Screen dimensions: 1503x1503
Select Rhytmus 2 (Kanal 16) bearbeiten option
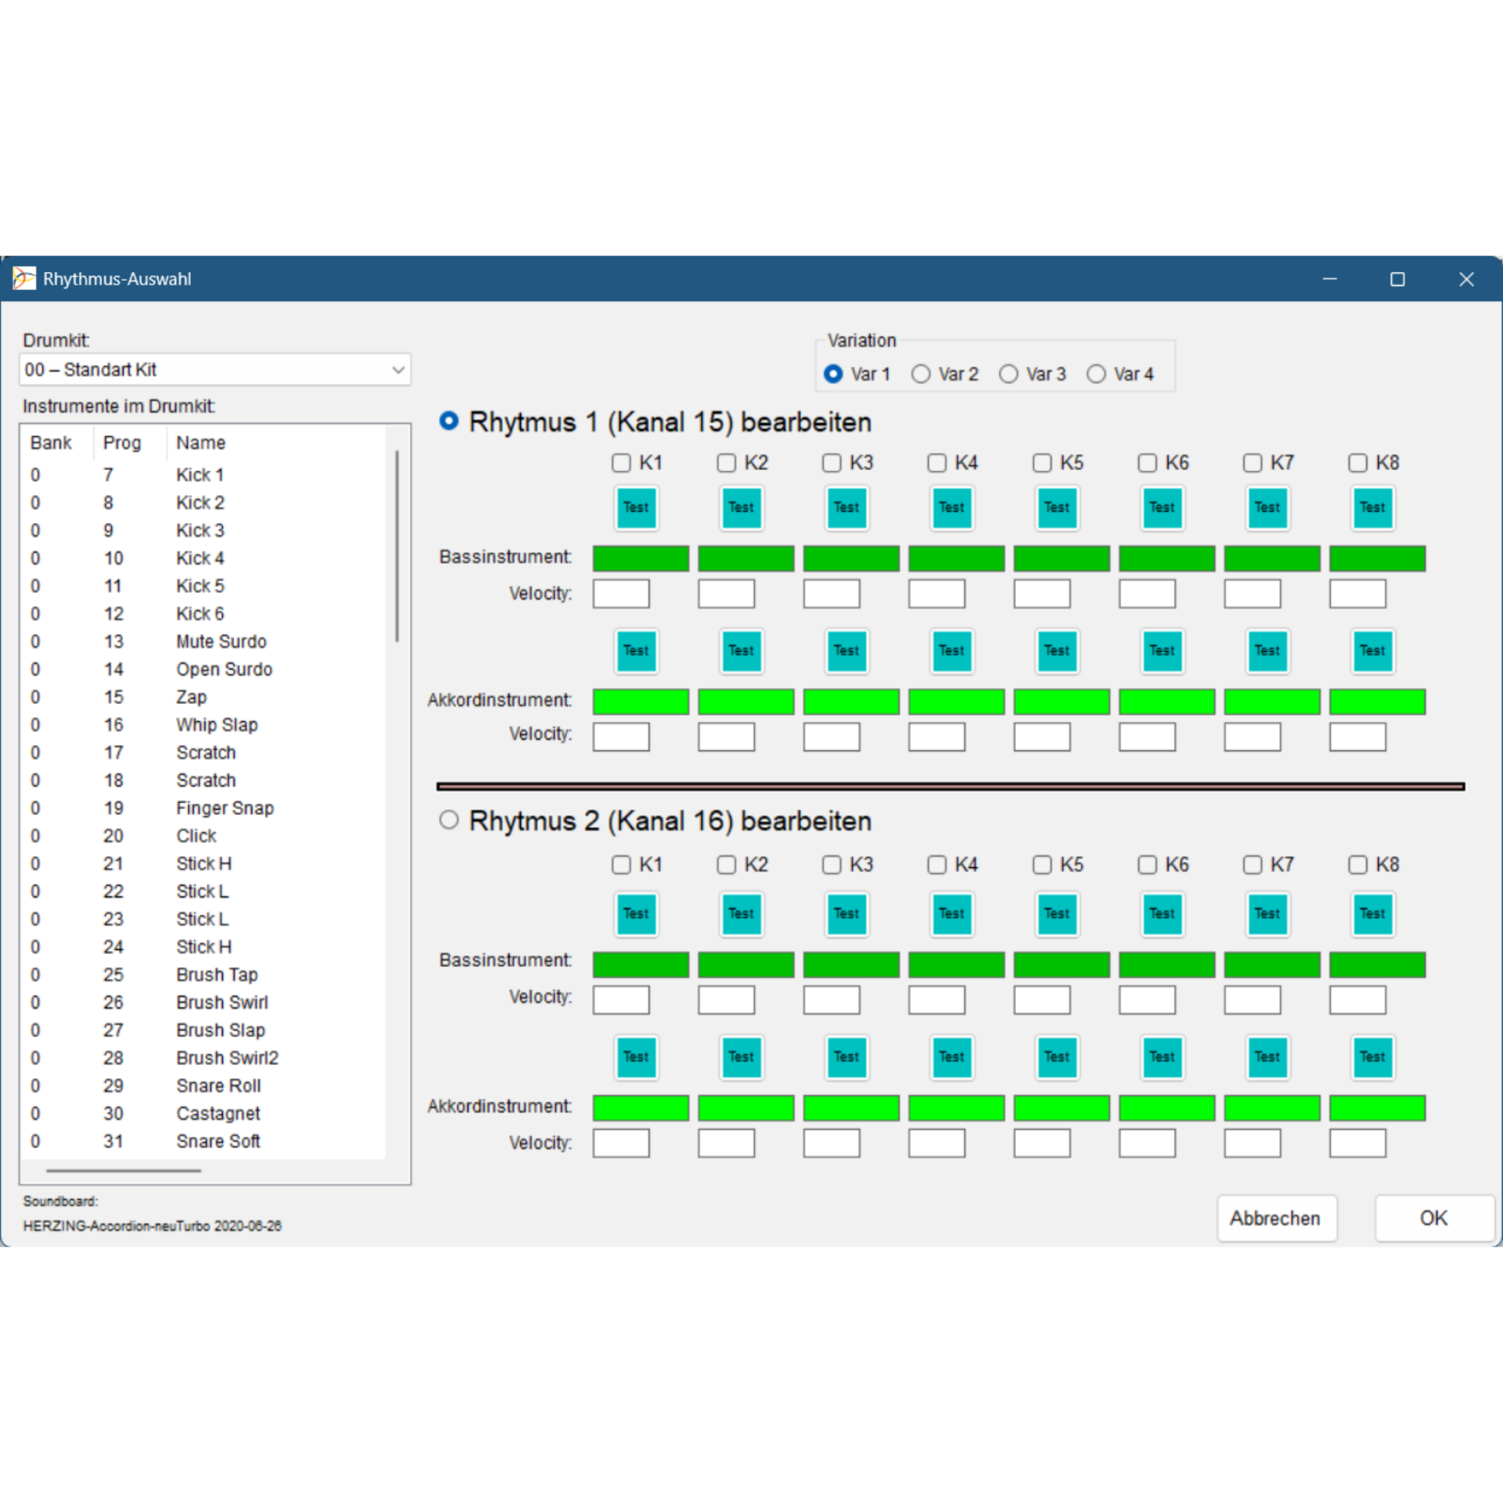coord(449,821)
